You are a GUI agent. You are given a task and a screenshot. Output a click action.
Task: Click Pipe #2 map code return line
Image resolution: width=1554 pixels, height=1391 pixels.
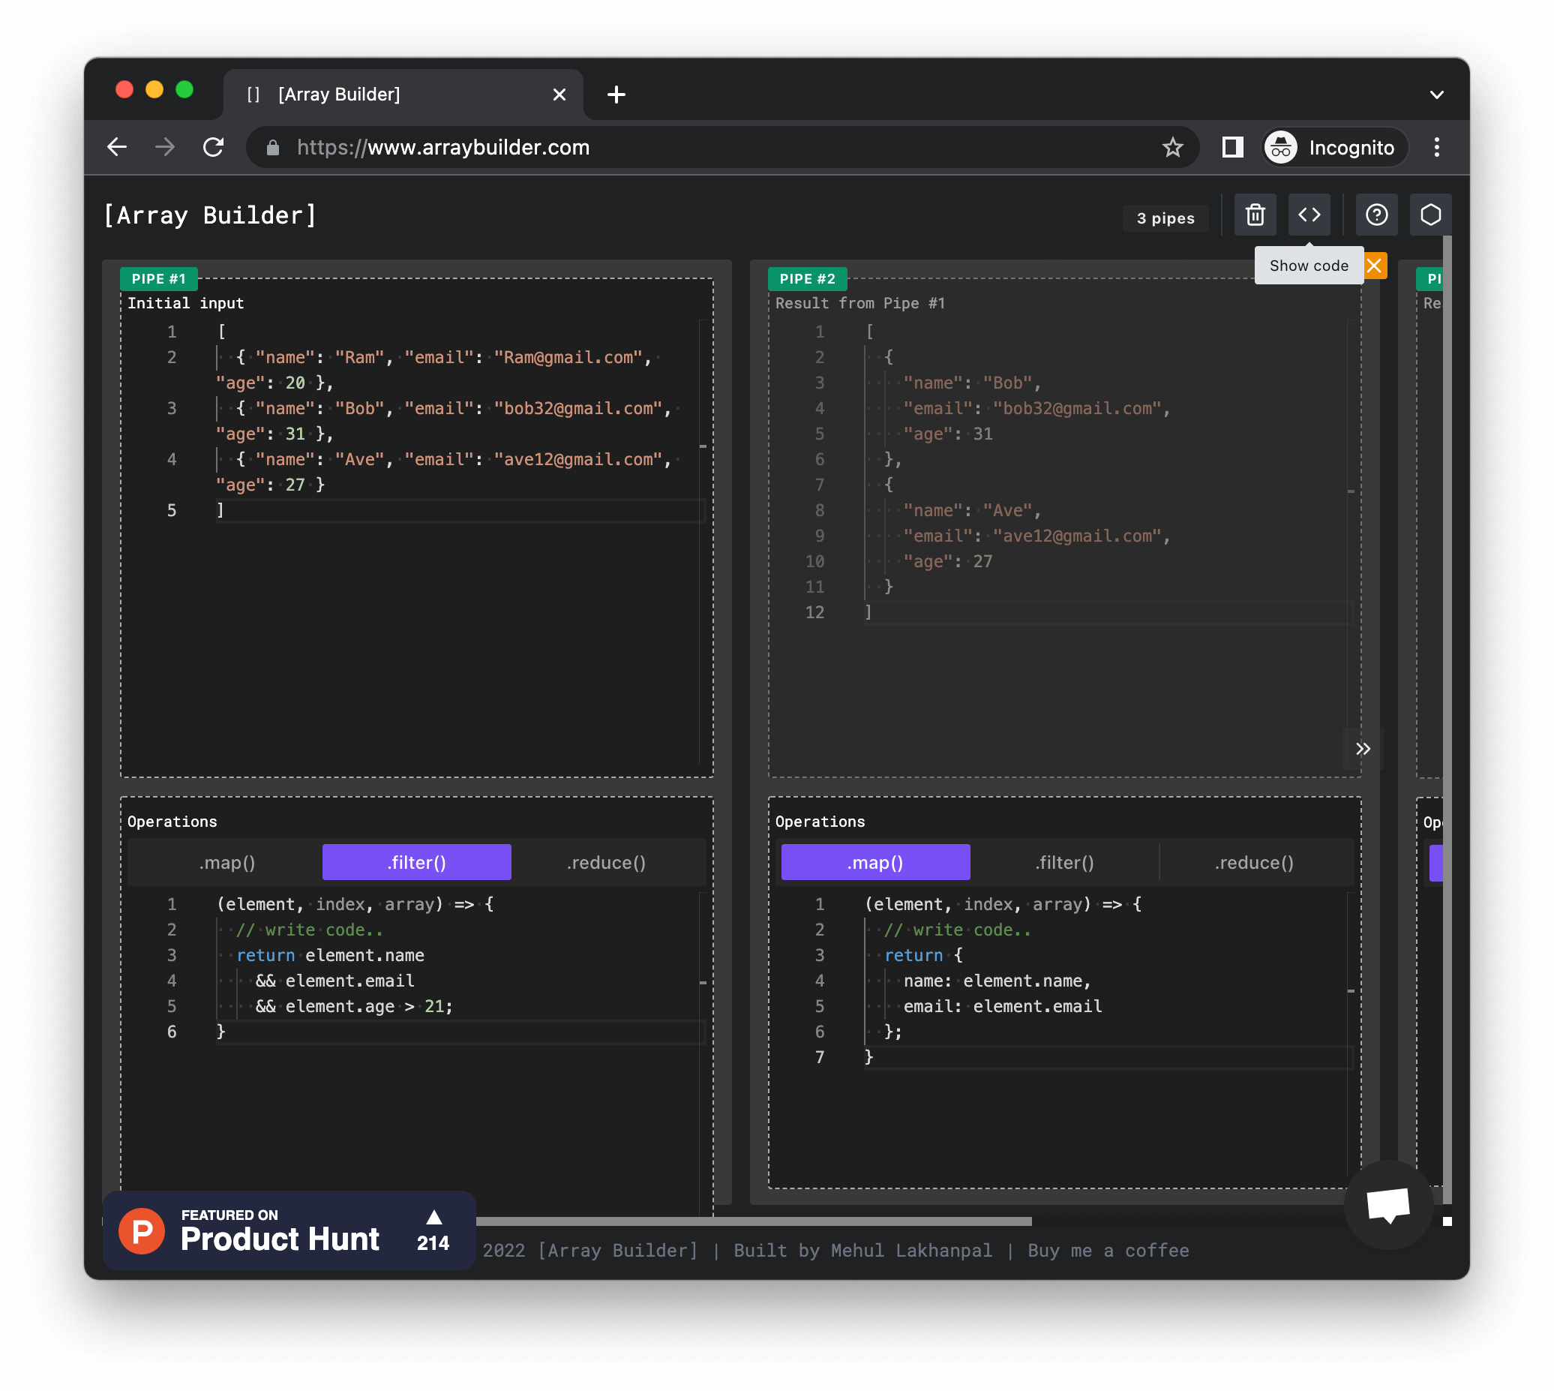coord(924,955)
